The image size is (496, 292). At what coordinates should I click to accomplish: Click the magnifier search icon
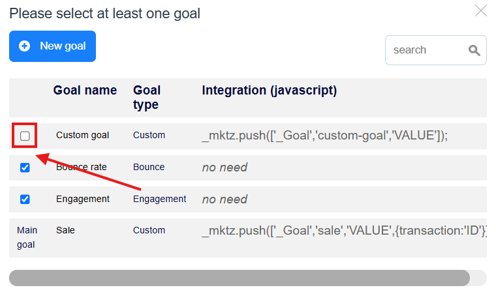tap(474, 50)
